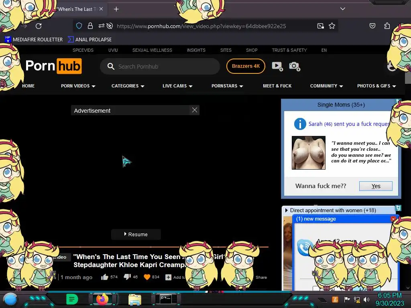Click the upload photo camera icon
Screen dimensions: 411x308
click(295, 66)
